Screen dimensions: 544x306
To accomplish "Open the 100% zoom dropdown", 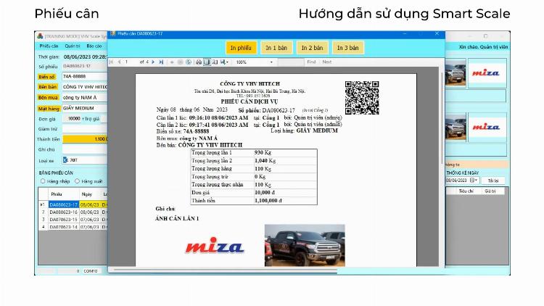I will click(x=271, y=62).
